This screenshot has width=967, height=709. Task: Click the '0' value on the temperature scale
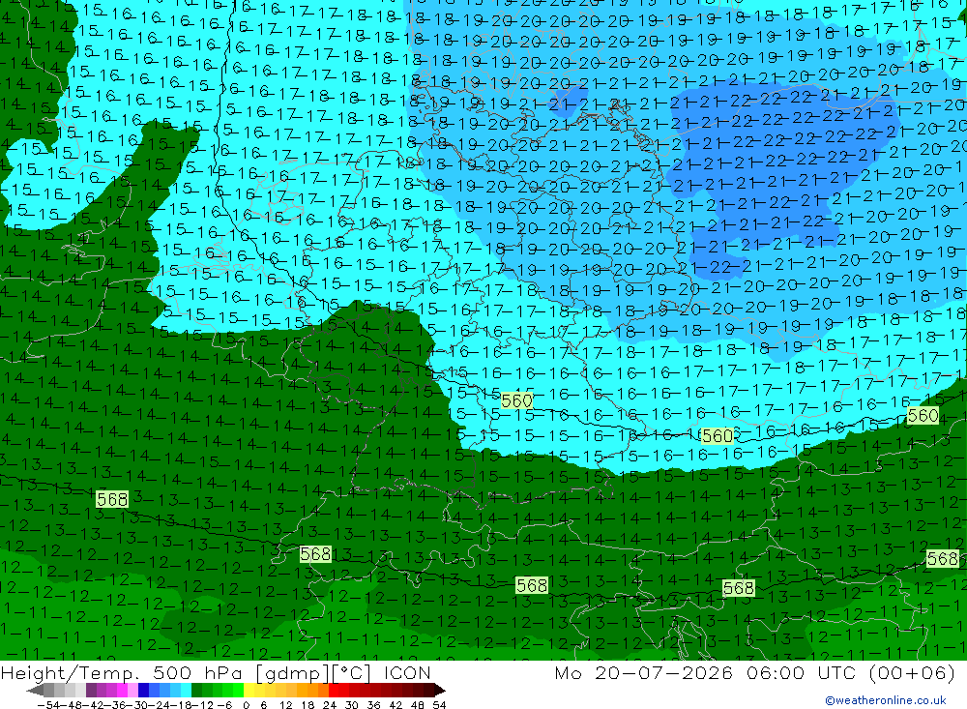246,705
